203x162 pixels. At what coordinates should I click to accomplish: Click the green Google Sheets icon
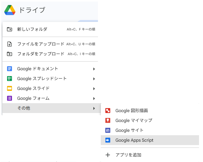pos(10,79)
